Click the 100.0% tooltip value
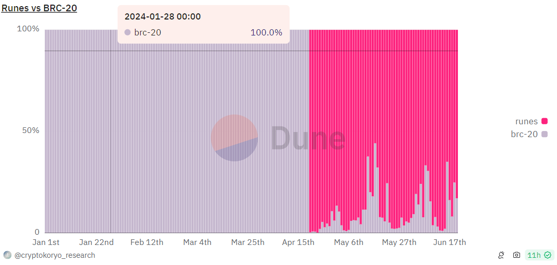This screenshot has height=265, width=557. point(266,33)
